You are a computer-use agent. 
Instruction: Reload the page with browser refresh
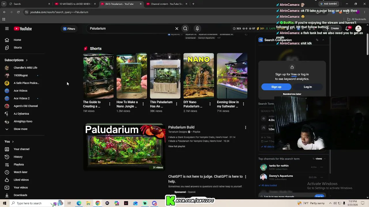18,12
